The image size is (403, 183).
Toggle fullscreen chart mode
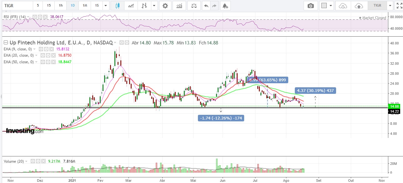[x=399, y=6]
